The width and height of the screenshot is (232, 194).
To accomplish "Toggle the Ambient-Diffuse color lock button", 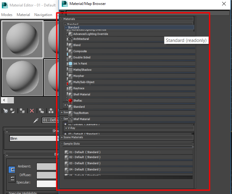I will 11,170.
